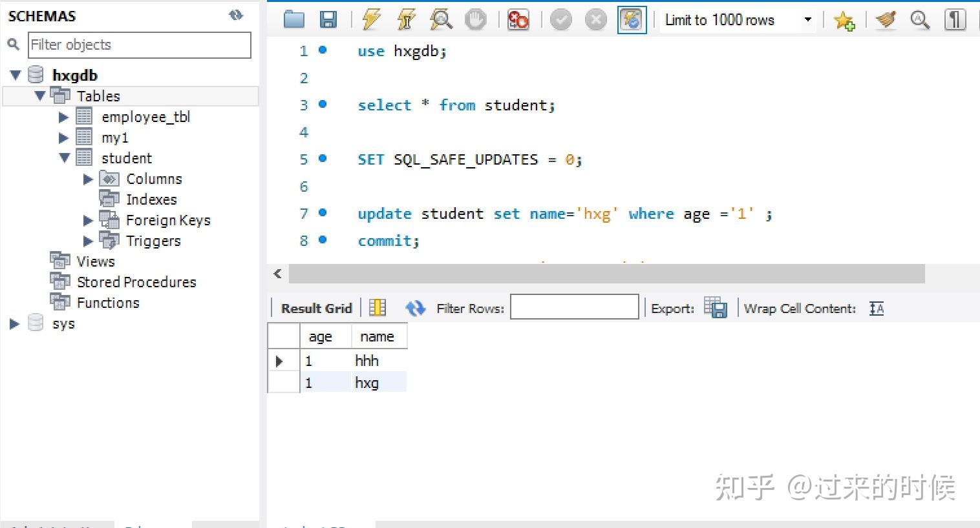This screenshot has width=980, height=528.
Task: Place cursor on 'use hxgdb;' line
Action: pos(402,51)
